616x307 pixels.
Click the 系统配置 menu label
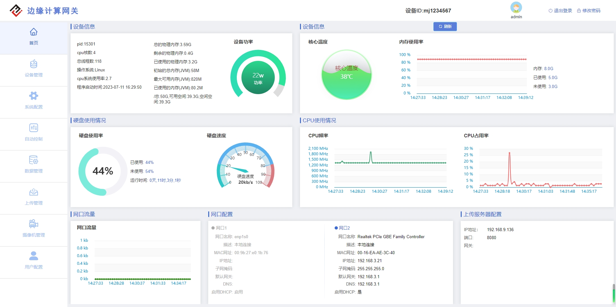pyautogui.click(x=34, y=107)
